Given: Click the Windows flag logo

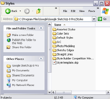Looking at the screenshot, I should (x=105, y=11).
